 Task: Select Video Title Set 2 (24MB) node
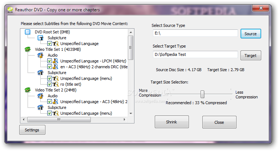tap(56, 90)
